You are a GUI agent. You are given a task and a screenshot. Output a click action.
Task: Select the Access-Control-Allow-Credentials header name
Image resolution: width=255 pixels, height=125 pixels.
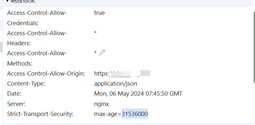[37, 18]
